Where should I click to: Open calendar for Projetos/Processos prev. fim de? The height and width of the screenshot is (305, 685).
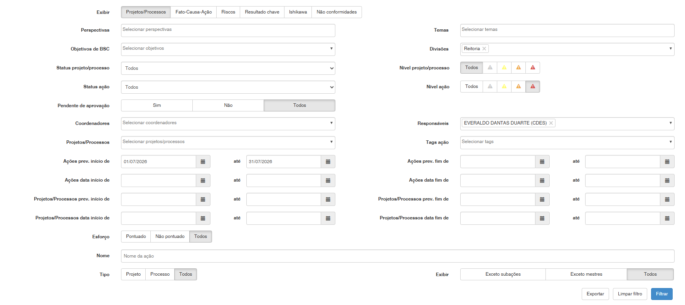pos(542,199)
